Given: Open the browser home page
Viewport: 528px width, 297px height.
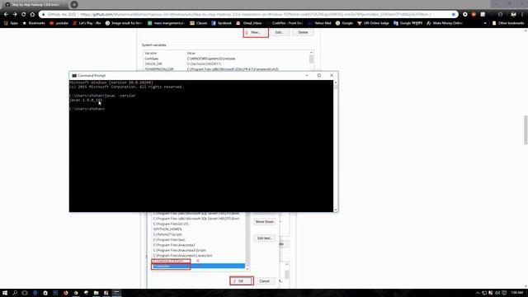Looking at the screenshot, I should [32, 15].
